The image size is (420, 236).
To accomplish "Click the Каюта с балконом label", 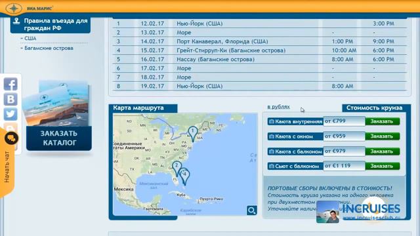I will [x=299, y=151].
